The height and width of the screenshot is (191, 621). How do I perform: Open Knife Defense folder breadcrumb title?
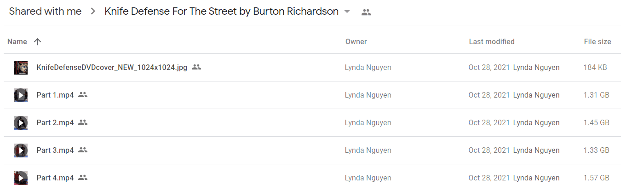[222, 12]
